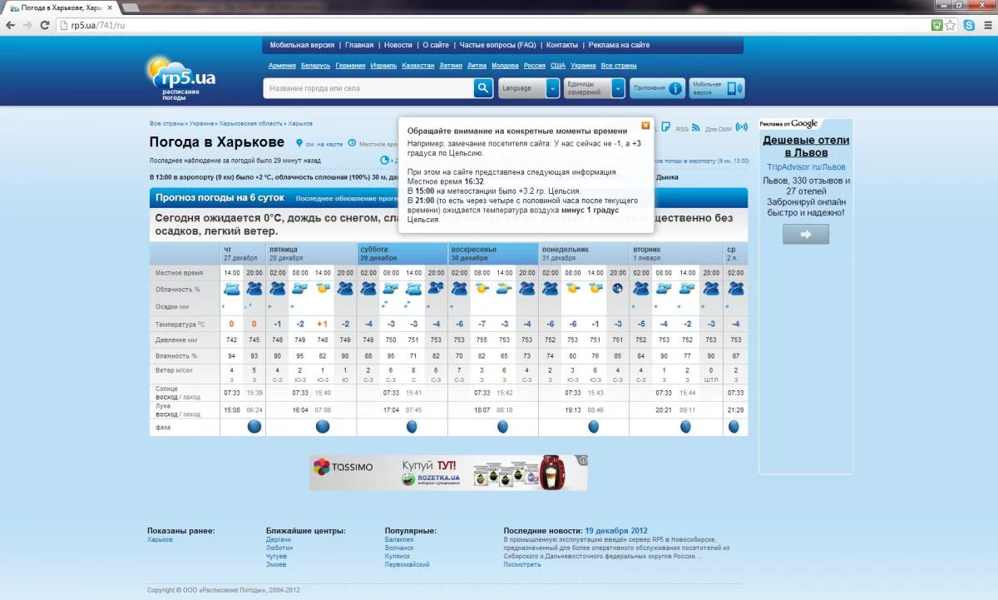
Task: Click the 'Дергачи' nearby center link
Action: point(279,540)
